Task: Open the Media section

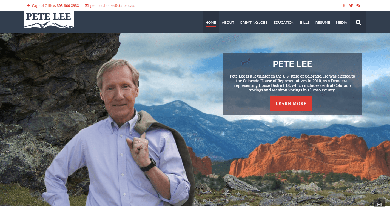Action: click(341, 22)
